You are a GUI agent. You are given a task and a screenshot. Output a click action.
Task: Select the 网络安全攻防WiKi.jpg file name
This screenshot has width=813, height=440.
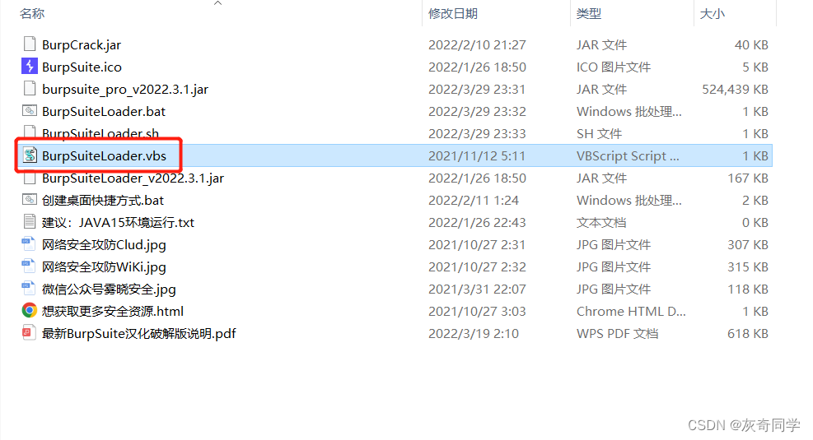105,267
